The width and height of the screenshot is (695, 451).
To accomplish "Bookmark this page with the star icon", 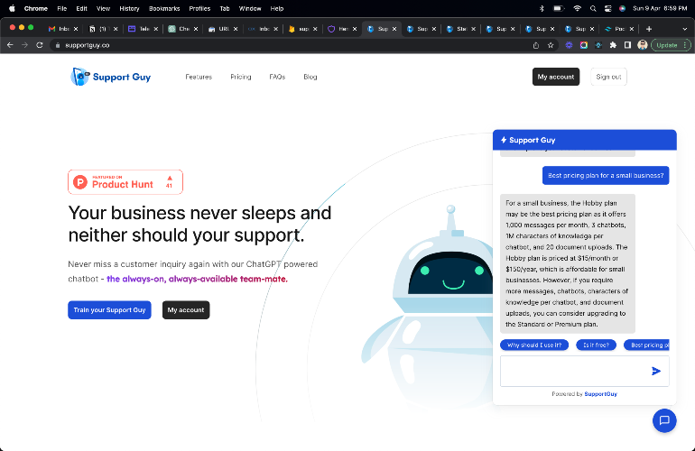I will (x=551, y=45).
